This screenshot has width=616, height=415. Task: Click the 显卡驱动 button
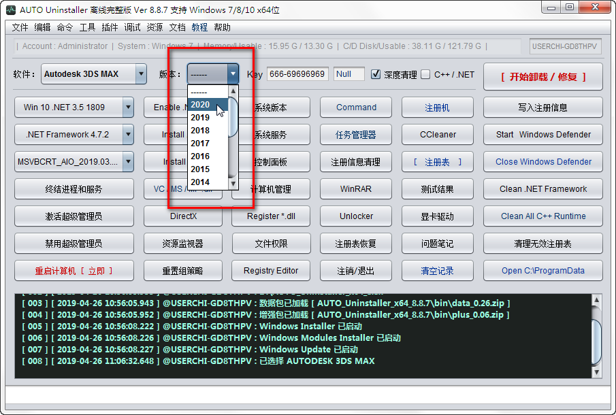click(x=437, y=216)
